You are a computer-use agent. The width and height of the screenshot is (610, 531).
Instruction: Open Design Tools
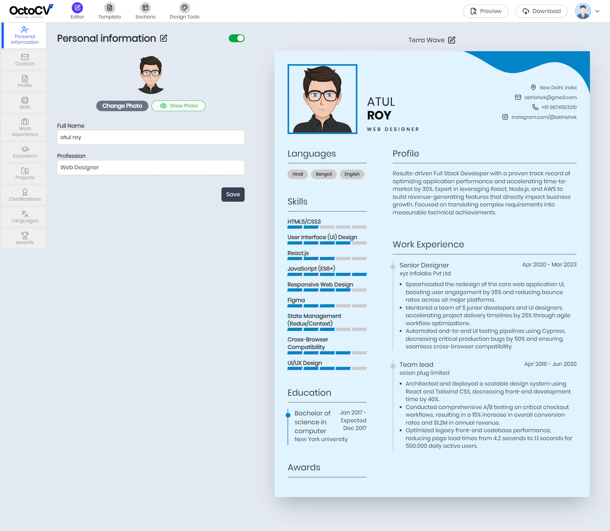pos(184,11)
